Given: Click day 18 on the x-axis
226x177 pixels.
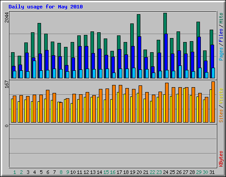Looking at the screenshot, I should [x=126, y=172].
